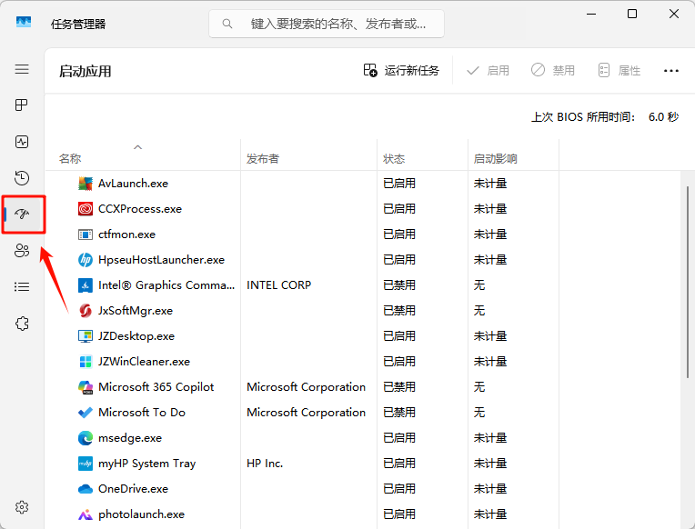Click the ctfmon.exe icon

pos(86,235)
